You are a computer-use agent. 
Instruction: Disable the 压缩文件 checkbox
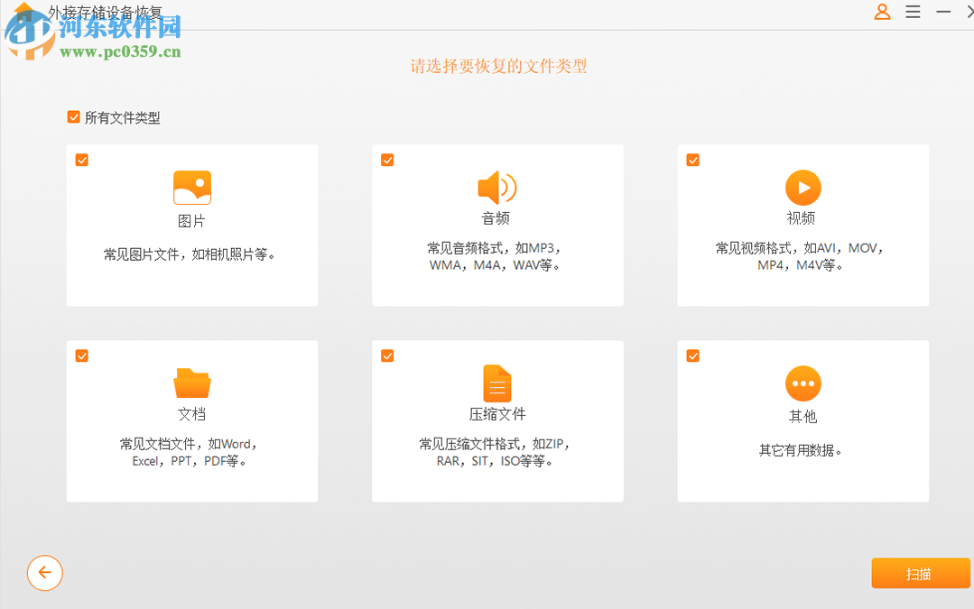click(387, 355)
